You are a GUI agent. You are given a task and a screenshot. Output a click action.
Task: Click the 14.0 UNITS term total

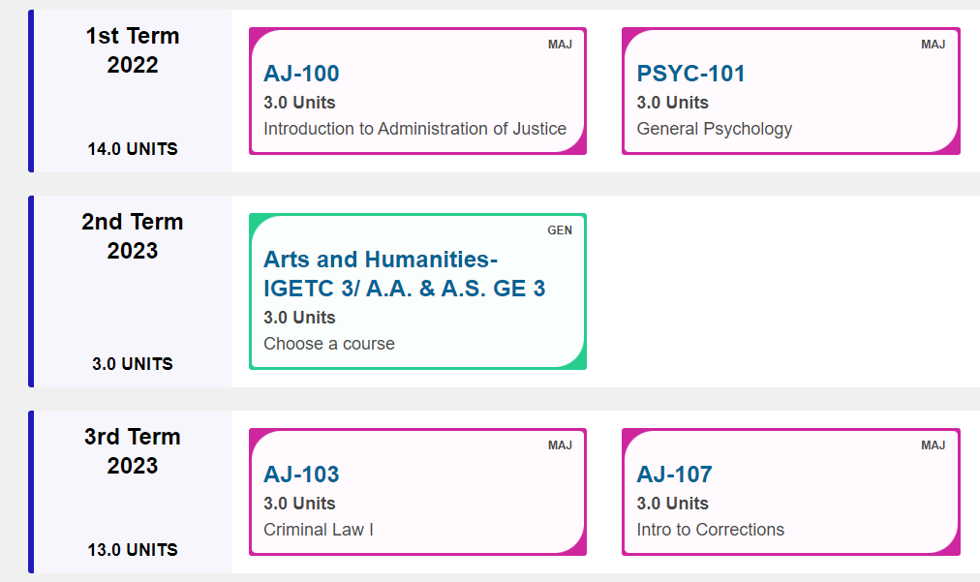point(133,149)
